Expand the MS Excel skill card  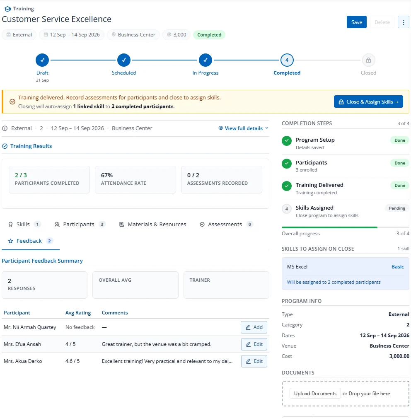click(346, 273)
